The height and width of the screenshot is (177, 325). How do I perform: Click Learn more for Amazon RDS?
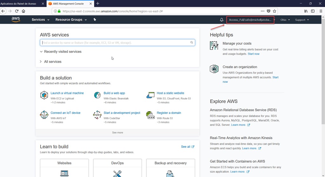pos(241,125)
